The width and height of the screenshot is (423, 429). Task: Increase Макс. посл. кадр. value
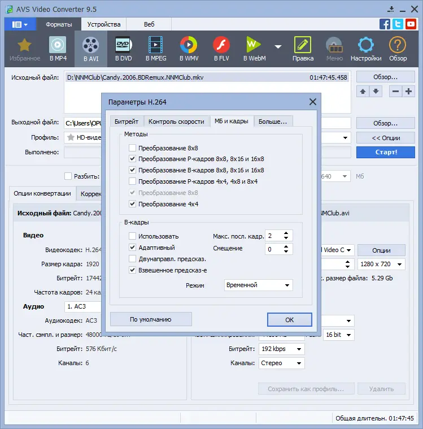pyautogui.click(x=286, y=233)
